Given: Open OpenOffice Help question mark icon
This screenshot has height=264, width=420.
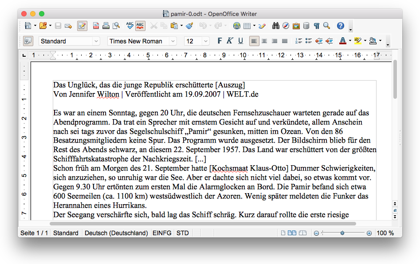Looking at the screenshot, I should point(341,26).
